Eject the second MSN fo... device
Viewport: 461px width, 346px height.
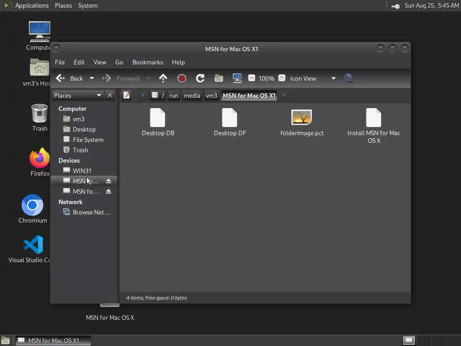click(x=108, y=191)
